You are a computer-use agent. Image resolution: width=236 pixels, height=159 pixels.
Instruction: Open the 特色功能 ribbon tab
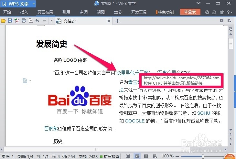pos(165,12)
